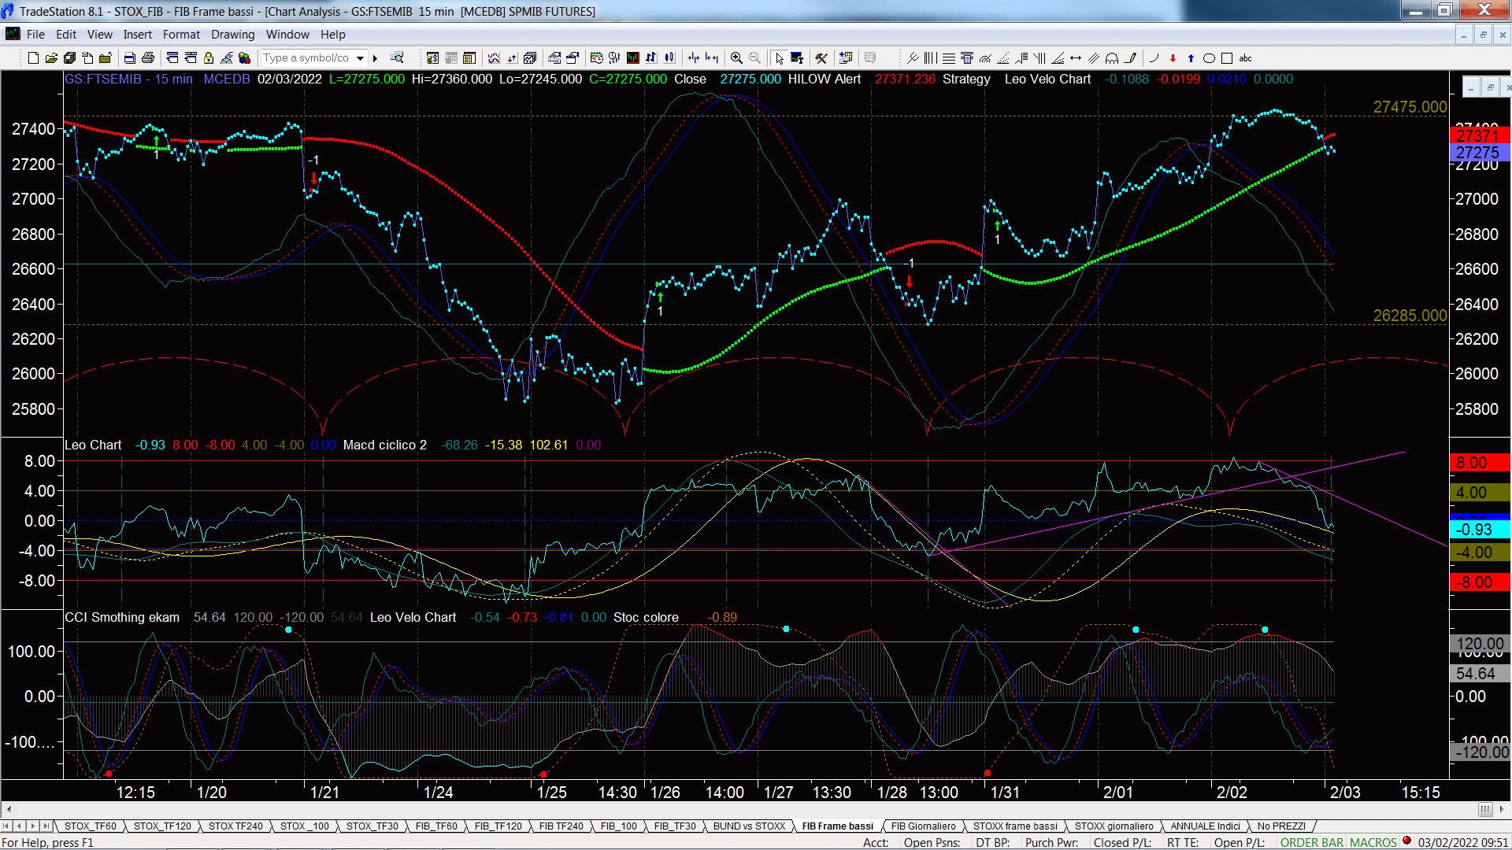Open the Window menu

click(287, 35)
